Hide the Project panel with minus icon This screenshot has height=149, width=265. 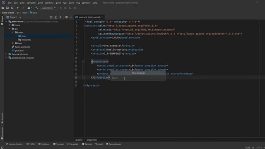tap(71, 17)
